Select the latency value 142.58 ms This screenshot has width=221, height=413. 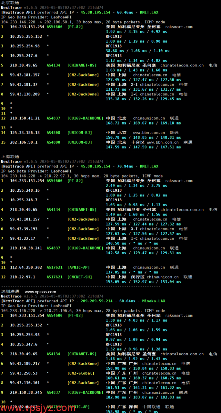(116, 253)
